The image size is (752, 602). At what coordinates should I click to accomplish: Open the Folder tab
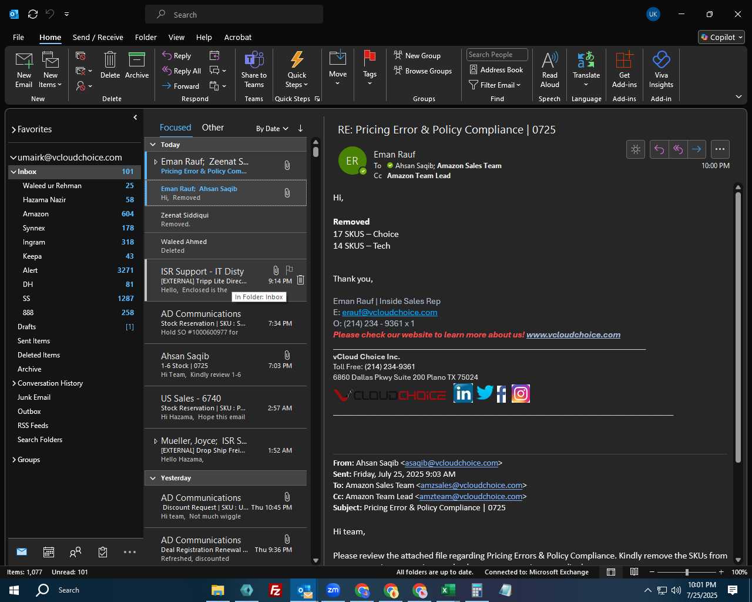click(146, 37)
